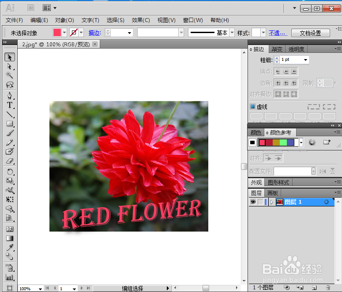Viewport: 342px width, 292px height.
Task: Click the 不透... opacity link
Action: (278, 33)
